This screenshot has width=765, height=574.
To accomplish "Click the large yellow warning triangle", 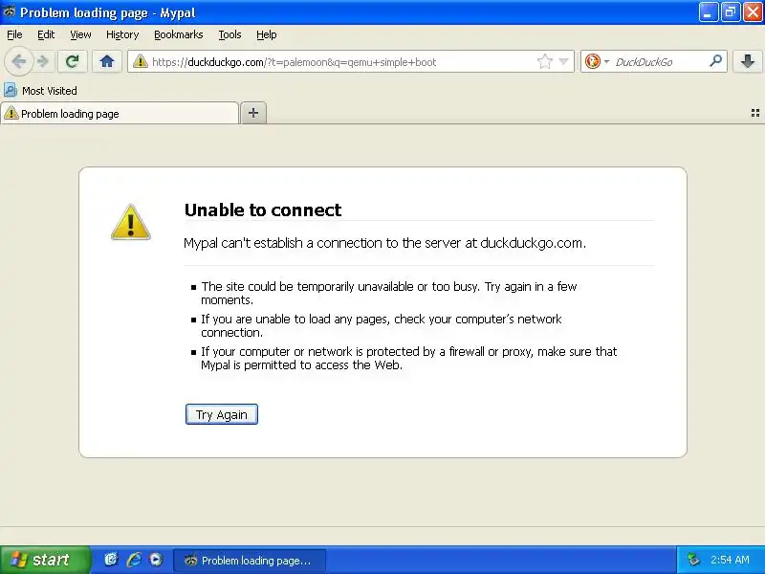I will [x=131, y=223].
